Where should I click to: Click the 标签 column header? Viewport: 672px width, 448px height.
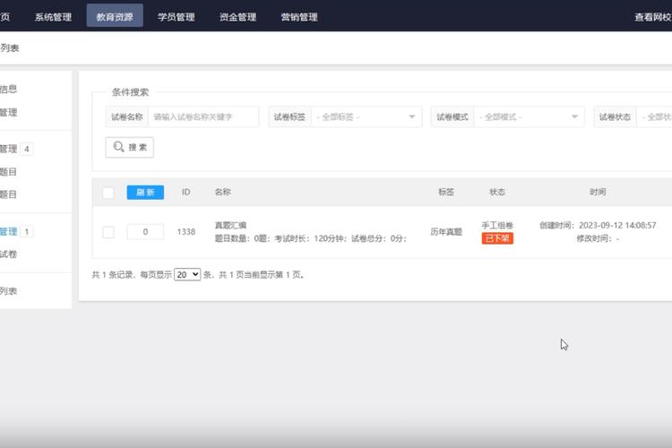(x=446, y=192)
